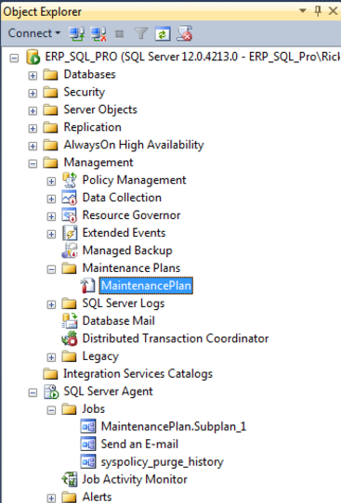Open the Object Explorer window position menu
Viewport: 341px width, 503px height.
point(303,10)
